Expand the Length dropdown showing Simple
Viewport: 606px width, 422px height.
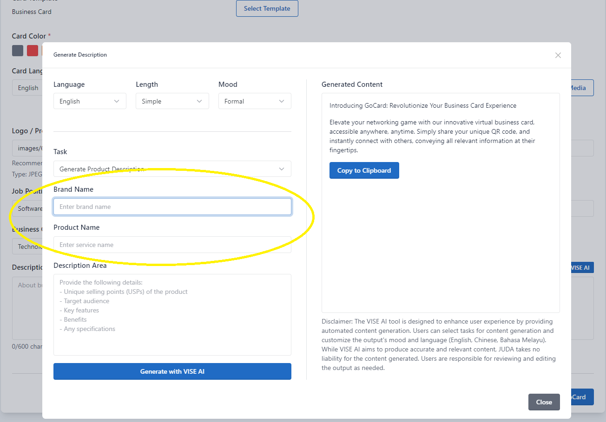click(172, 101)
